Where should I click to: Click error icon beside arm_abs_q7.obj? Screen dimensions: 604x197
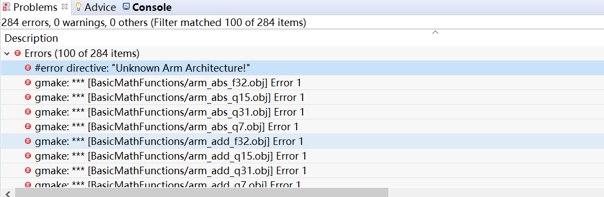28,126
